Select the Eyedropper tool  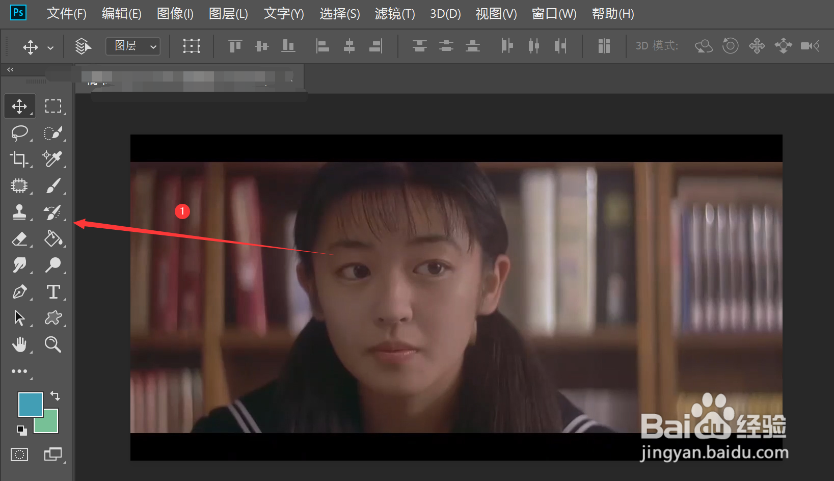(53, 159)
